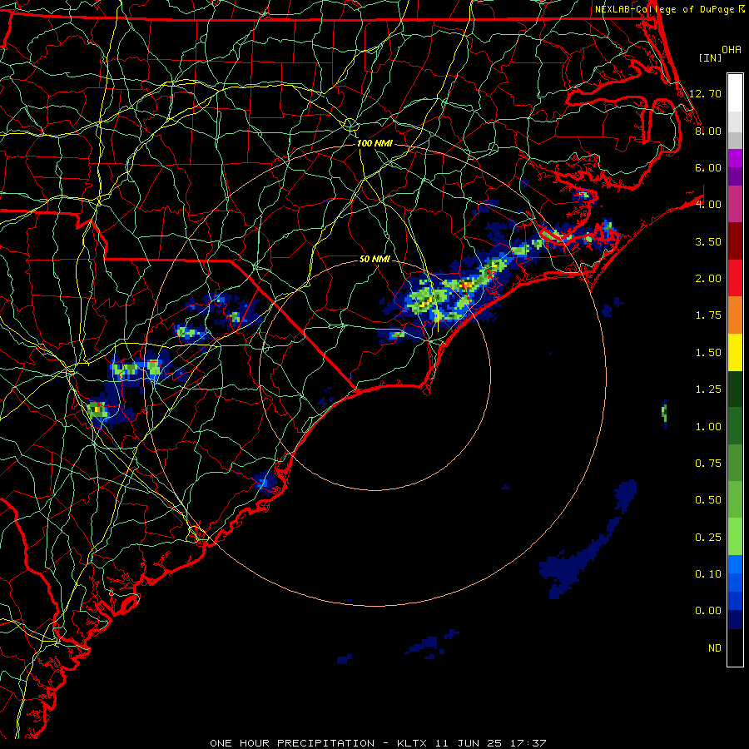Click the 1.50 legend value
The width and height of the screenshot is (749, 749).
click(708, 353)
